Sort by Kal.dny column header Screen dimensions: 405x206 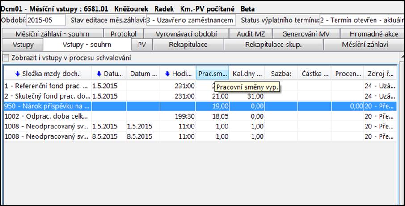point(247,74)
